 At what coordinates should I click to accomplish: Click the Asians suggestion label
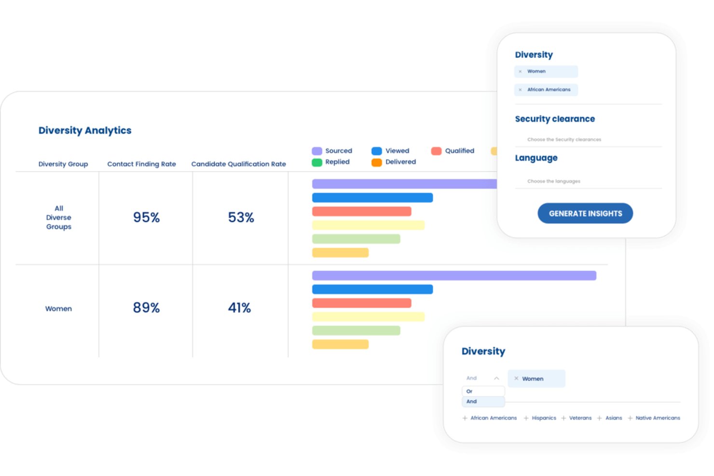pos(614,418)
